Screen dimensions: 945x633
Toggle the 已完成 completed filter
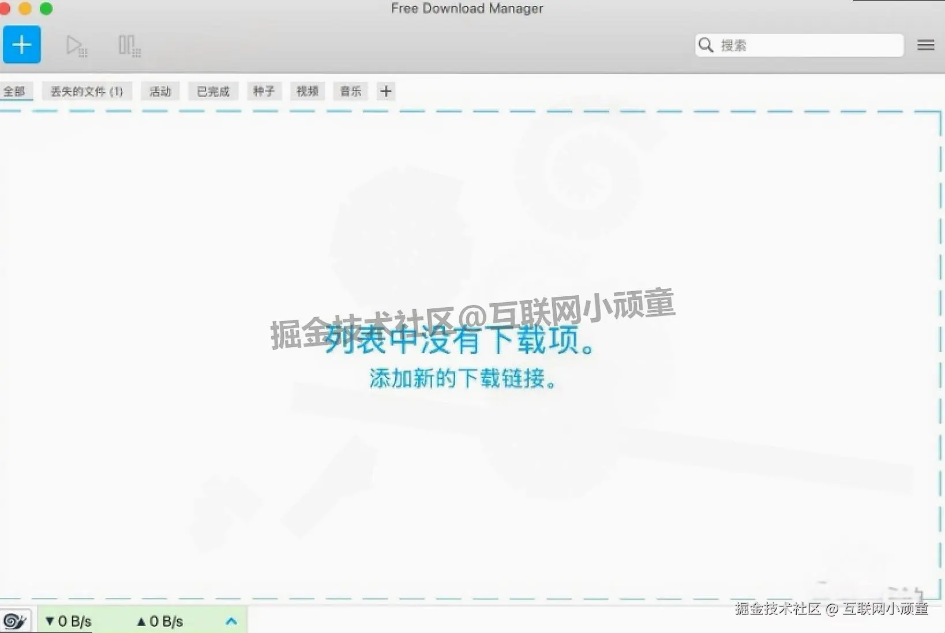[212, 91]
